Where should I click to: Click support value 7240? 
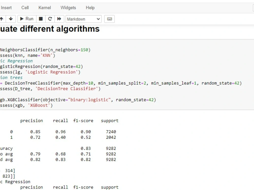pyautogui.click(x=111, y=132)
